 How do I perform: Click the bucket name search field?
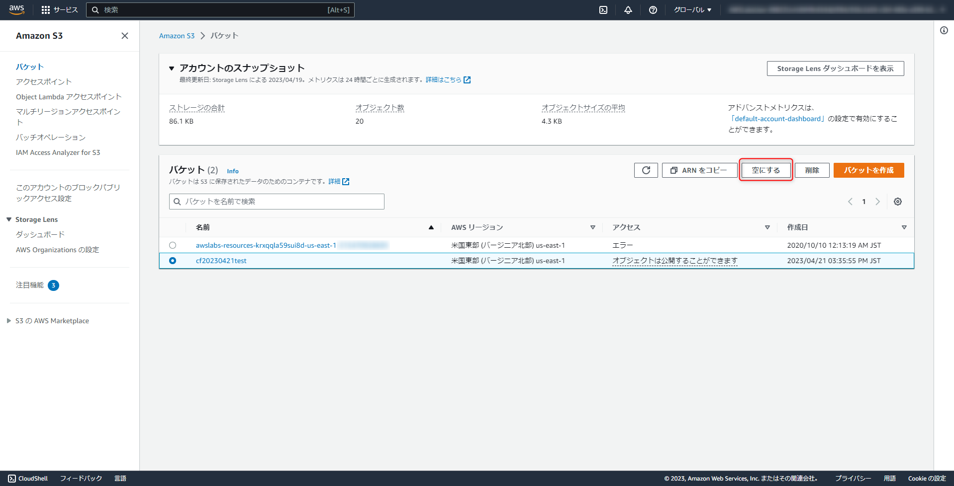click(x=276, y=201)
